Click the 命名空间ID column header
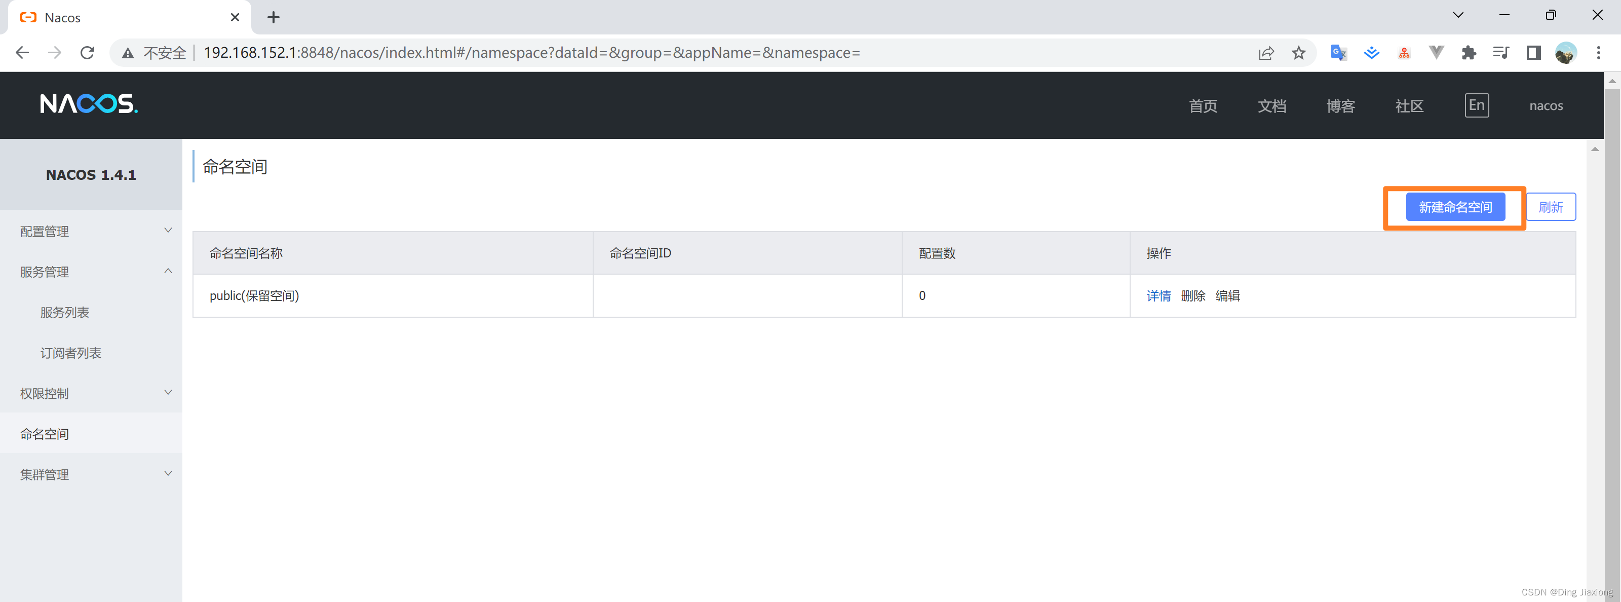Image resolution: width=1621 pixels, height=602 pixels. [747, 253]
